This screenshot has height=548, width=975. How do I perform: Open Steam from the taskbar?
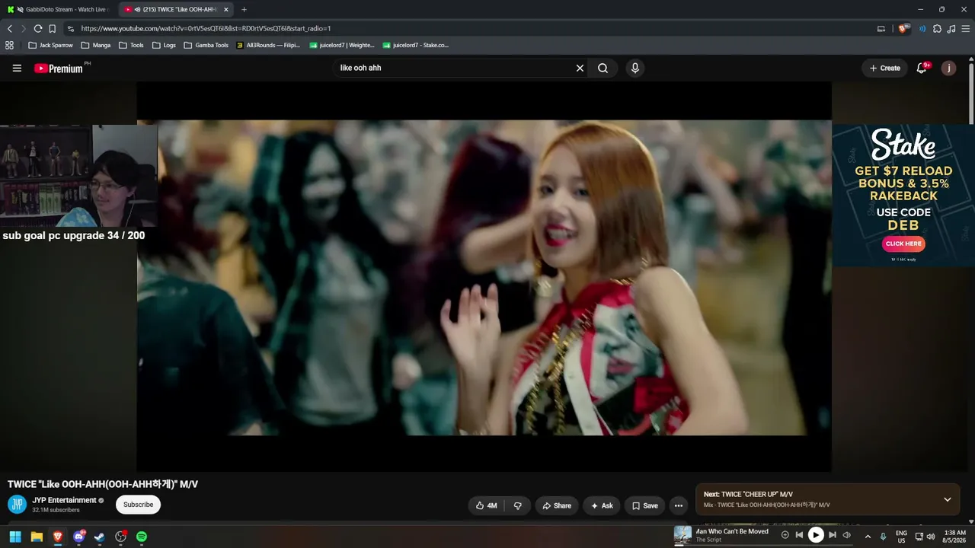[x=99, y=537]
